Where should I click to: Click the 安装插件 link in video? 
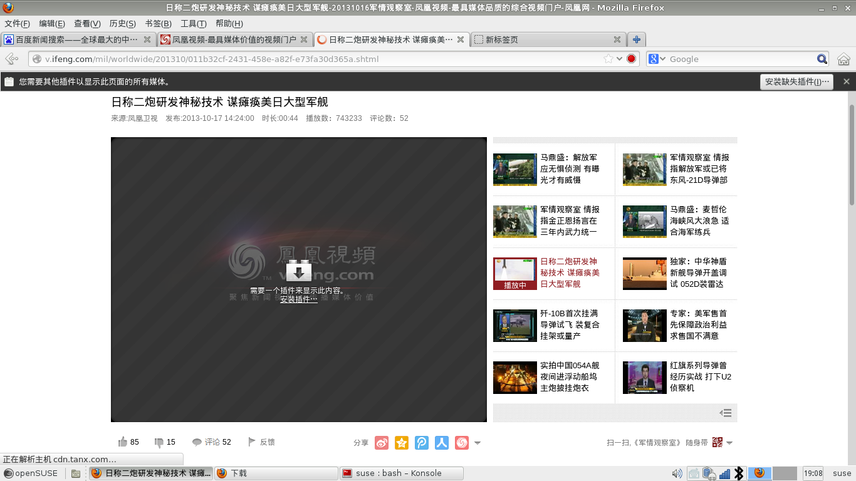299,299
